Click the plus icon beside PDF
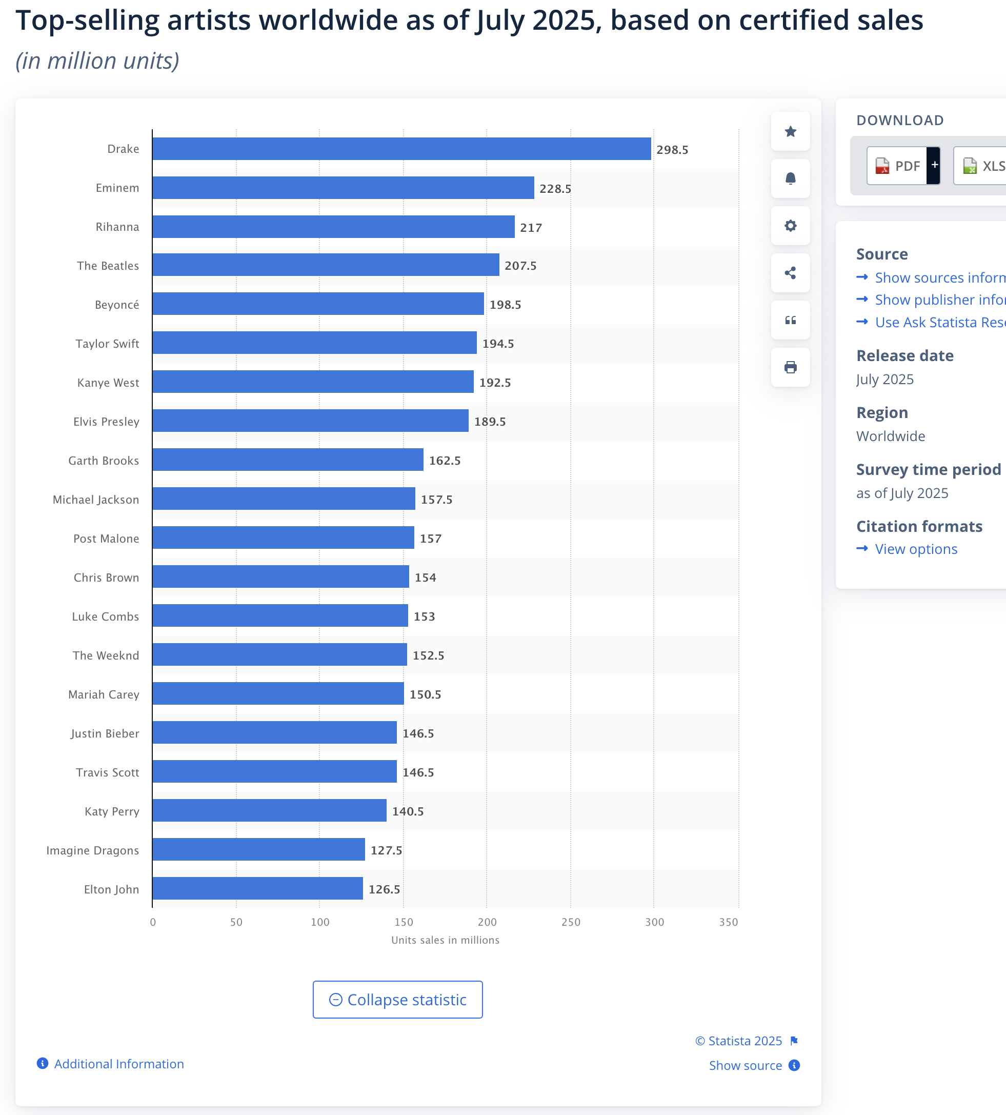Screen dimensions: 1006x1115 [934, 166]
